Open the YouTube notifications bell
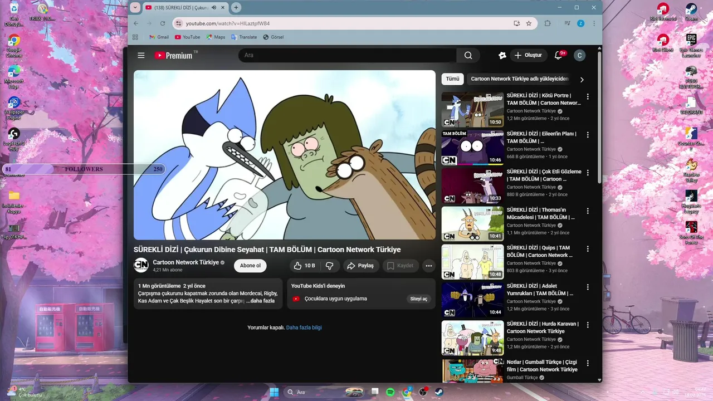Viewport: 713px width, 401px height. click(558, 55)
